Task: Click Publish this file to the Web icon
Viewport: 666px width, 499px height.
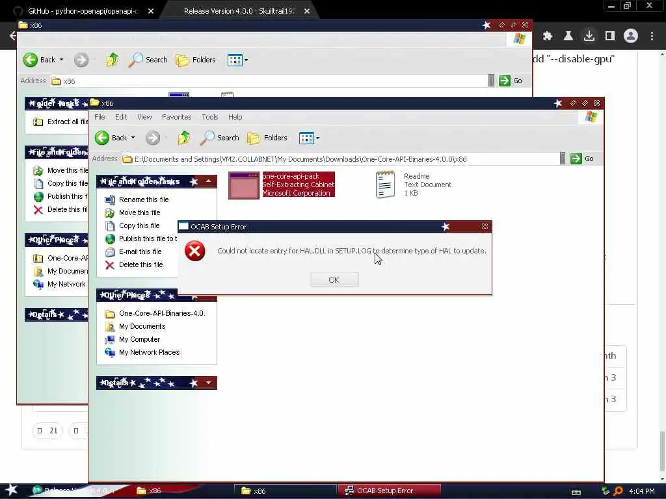Action: pyautogui.click(x=109, y=239)
